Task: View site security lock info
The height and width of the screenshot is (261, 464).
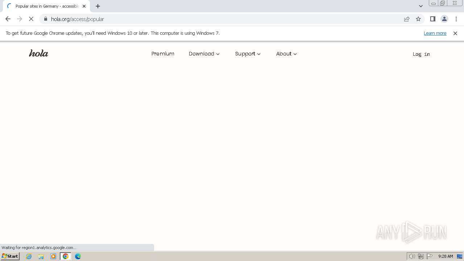Action: [45, 19]
